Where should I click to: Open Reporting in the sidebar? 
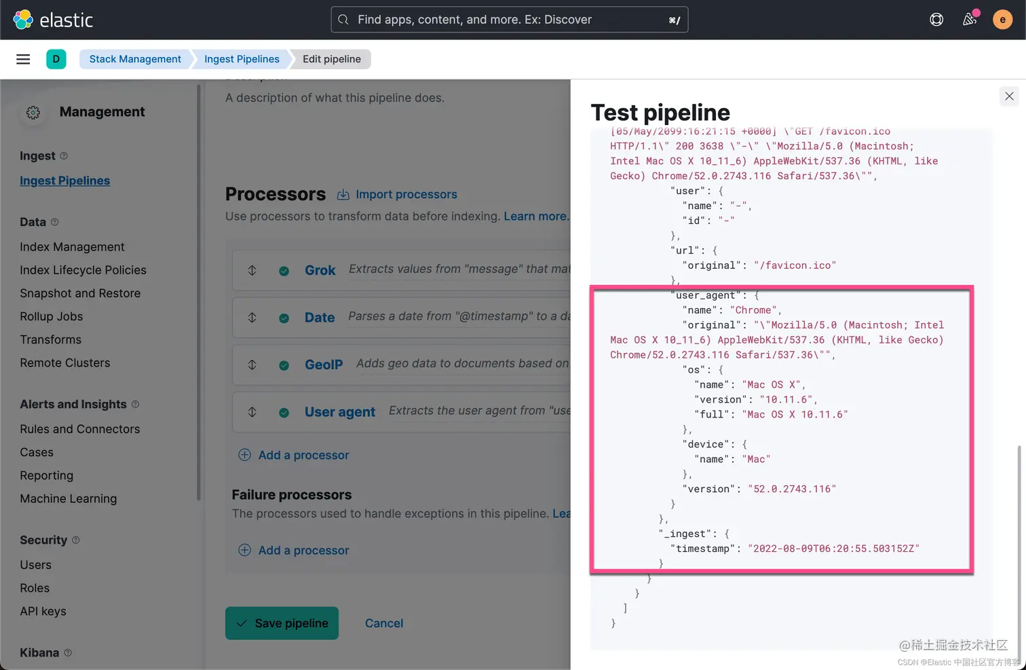[47, 475]
